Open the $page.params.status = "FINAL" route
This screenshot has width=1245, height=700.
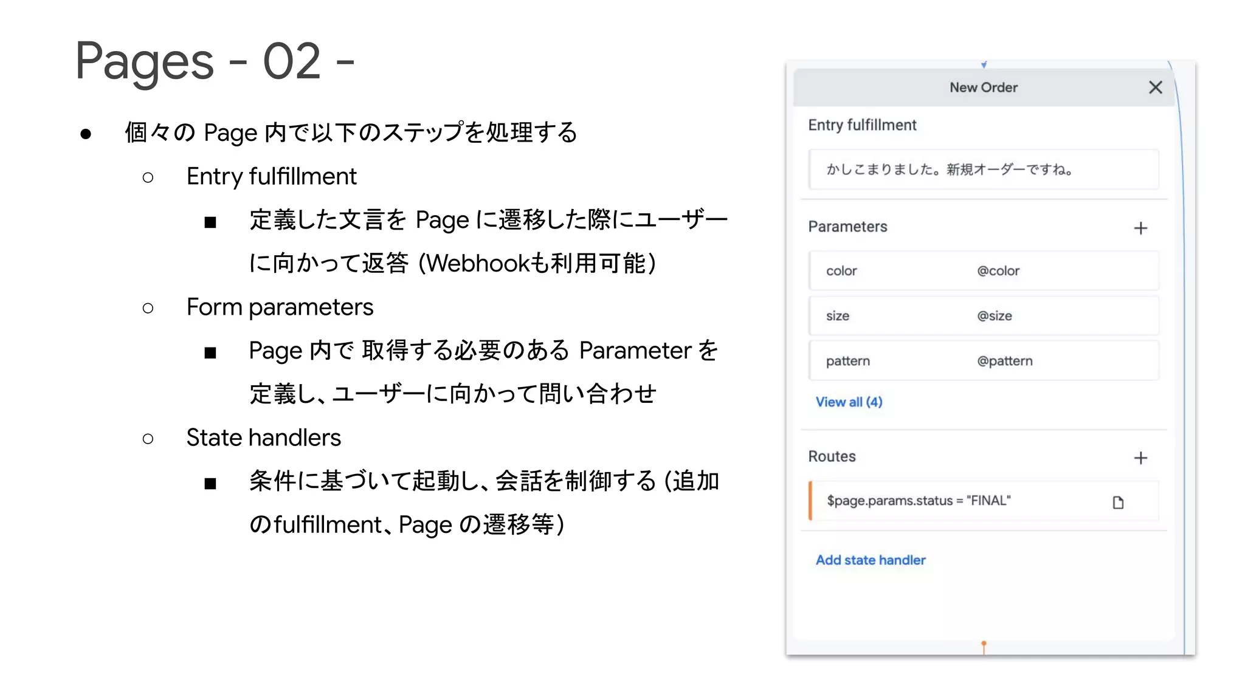point(984,501)
